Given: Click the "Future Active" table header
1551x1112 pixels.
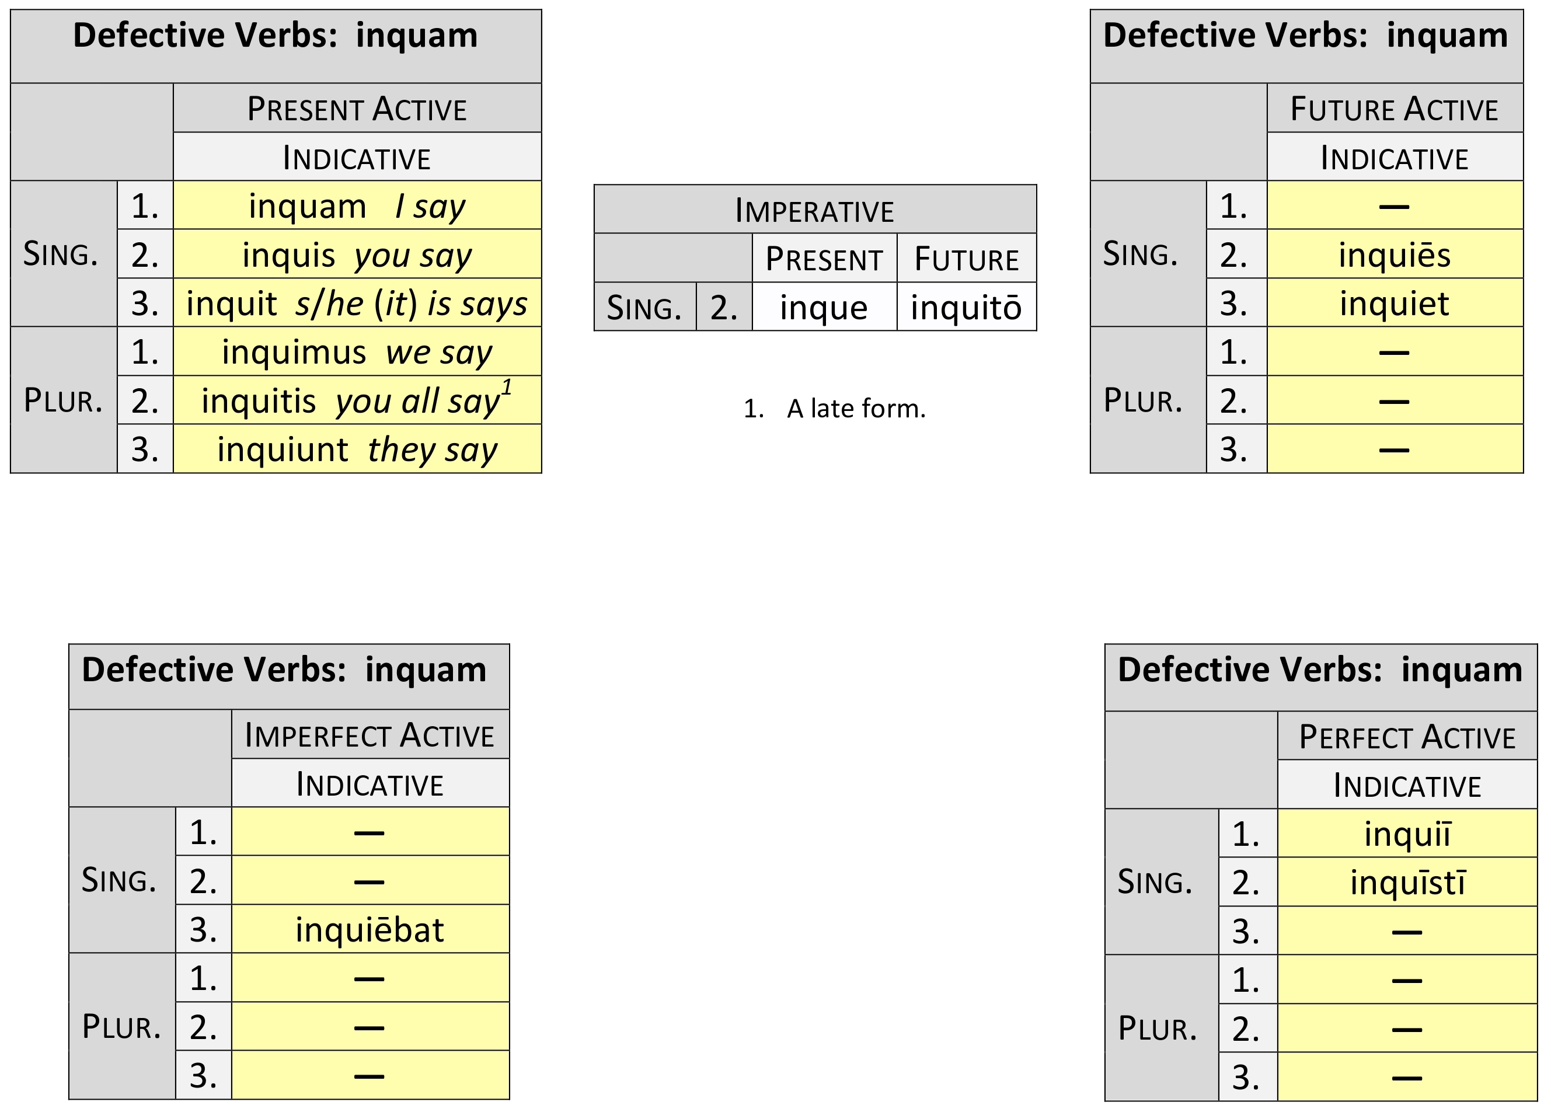Looking at the screenshot, I should (x=1394, y=109).
